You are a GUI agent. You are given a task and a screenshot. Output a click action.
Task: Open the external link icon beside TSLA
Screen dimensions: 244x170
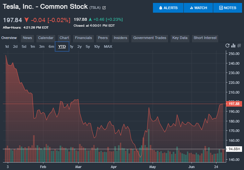104,7
